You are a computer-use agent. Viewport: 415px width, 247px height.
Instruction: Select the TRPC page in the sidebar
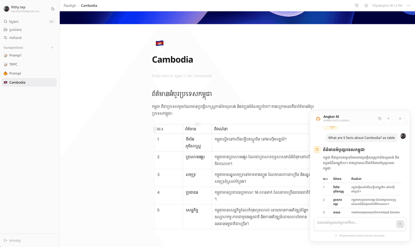pyautogui.click(x=13, y=64)
